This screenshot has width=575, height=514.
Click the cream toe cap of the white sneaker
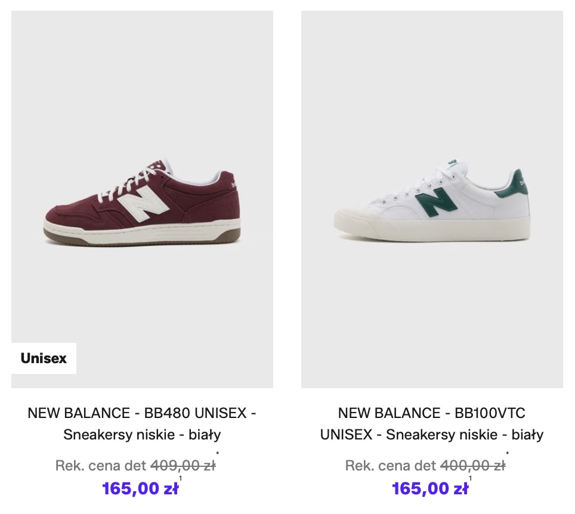click(351, 216)
